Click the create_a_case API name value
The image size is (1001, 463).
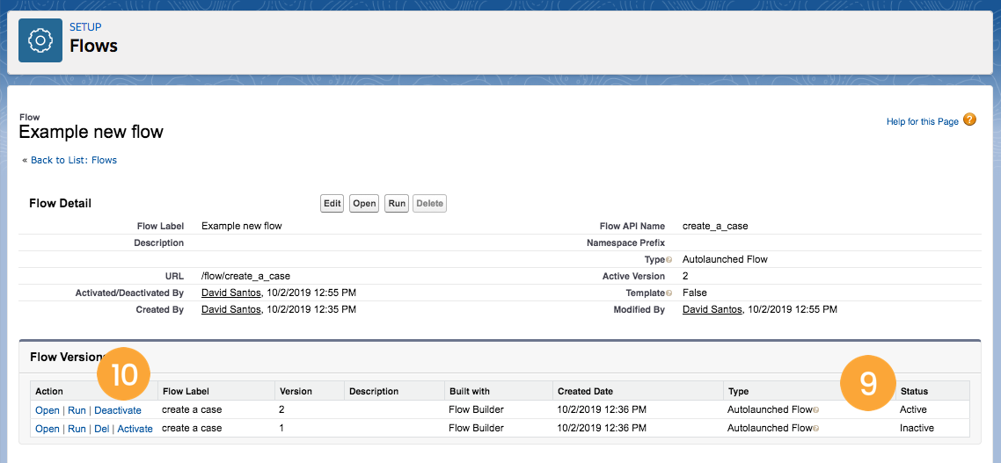click(715, 226)
